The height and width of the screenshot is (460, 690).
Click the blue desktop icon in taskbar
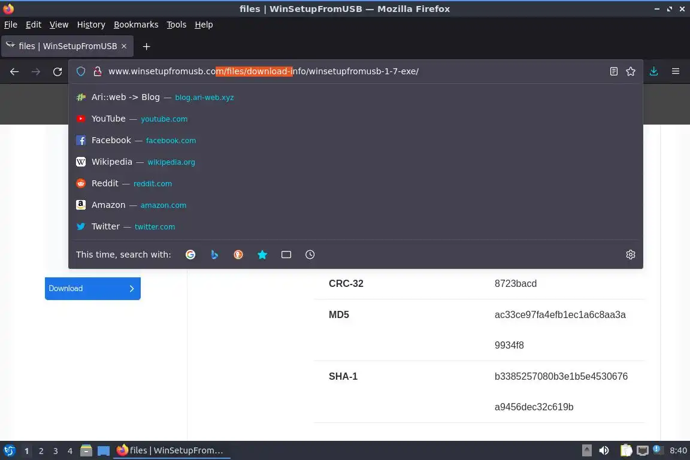pos(104,450)
